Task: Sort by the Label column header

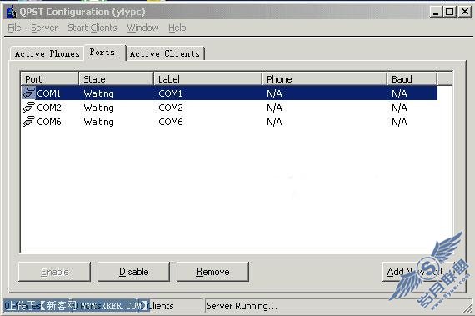Action: pos(207,79)
